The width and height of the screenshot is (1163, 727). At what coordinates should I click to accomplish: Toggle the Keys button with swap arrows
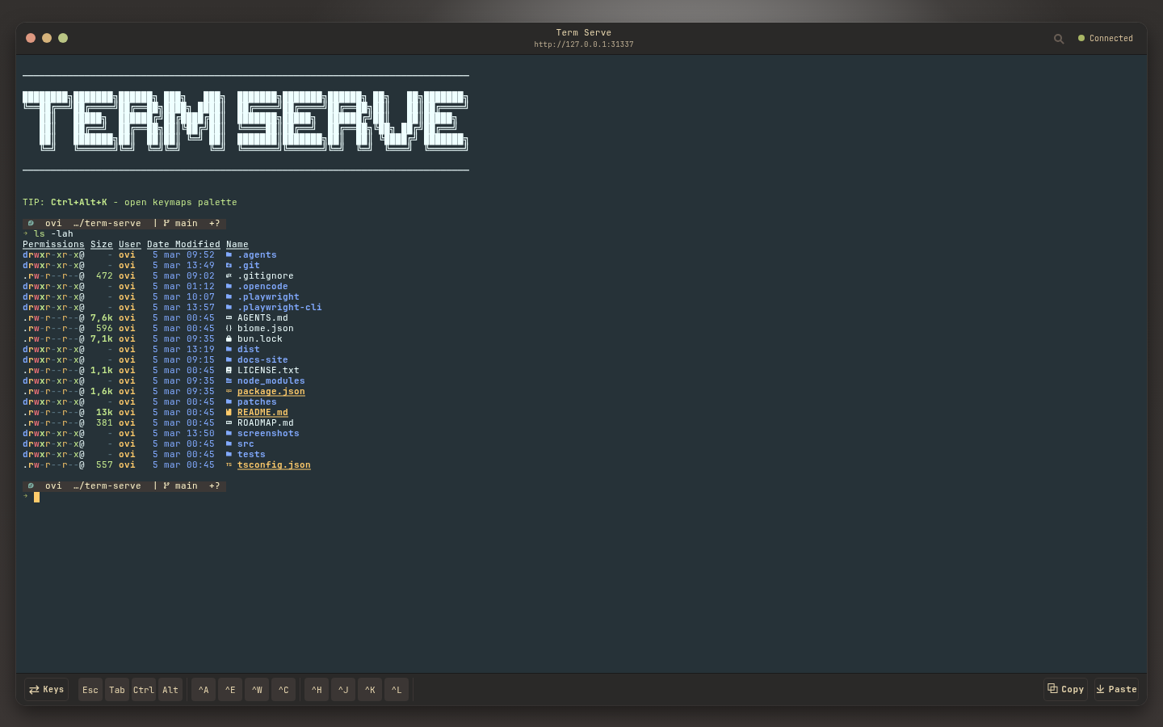[45, 689]
